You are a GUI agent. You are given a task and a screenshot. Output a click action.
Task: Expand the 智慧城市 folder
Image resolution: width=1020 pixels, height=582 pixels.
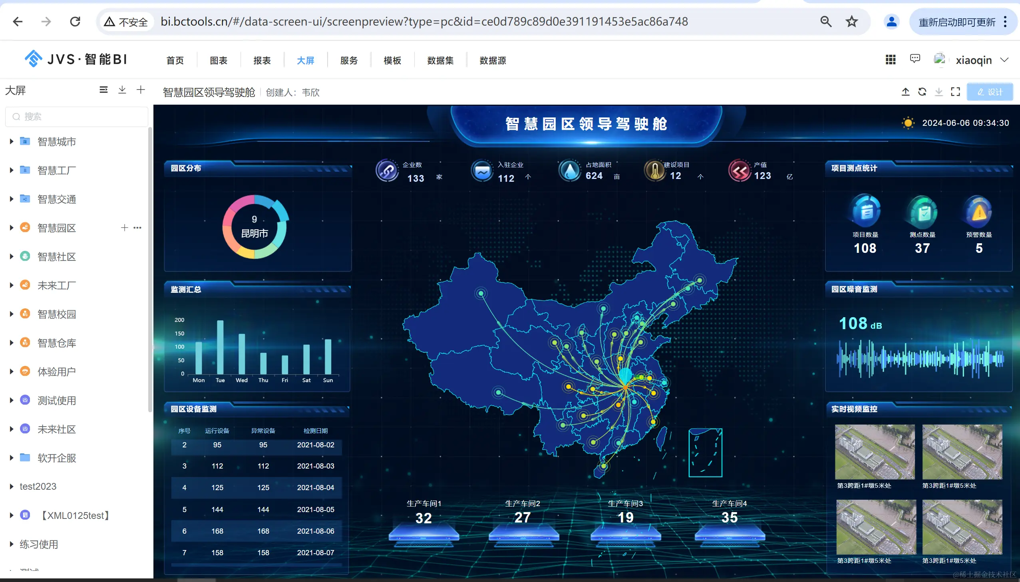[x=12, y=141]
